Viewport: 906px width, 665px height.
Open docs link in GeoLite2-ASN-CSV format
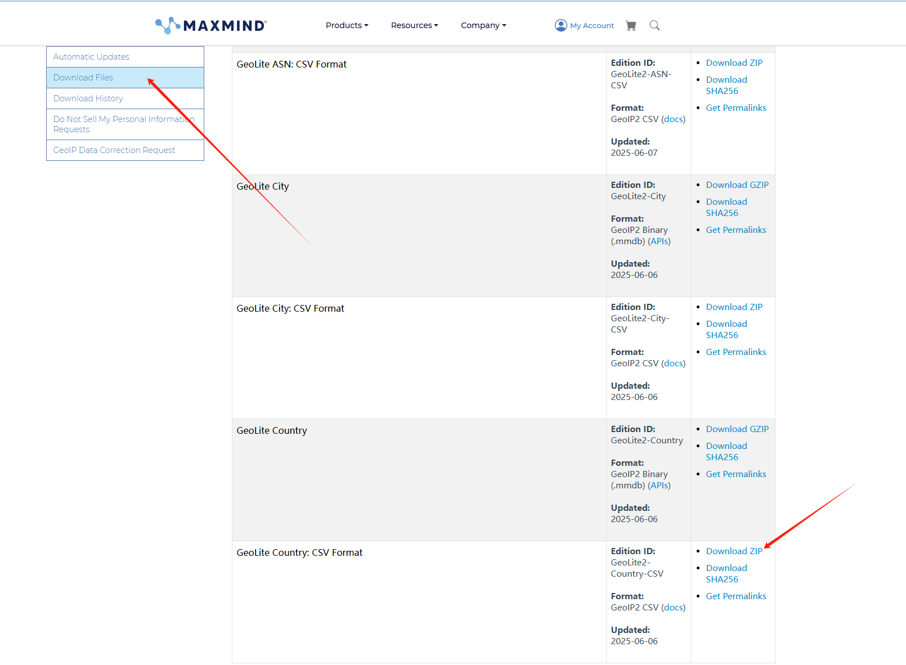pos(674,119)
